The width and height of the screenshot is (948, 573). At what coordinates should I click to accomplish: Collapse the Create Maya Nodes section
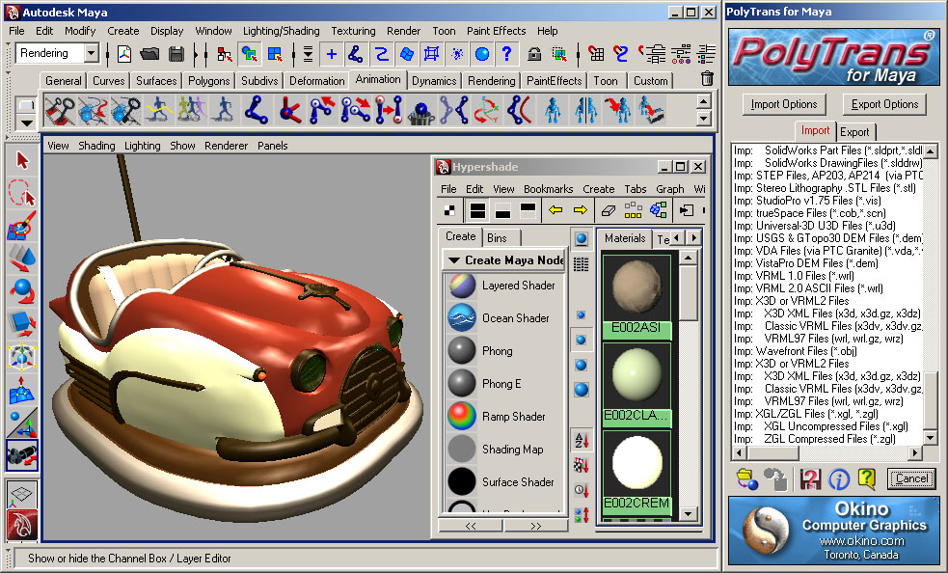[454, 260]
